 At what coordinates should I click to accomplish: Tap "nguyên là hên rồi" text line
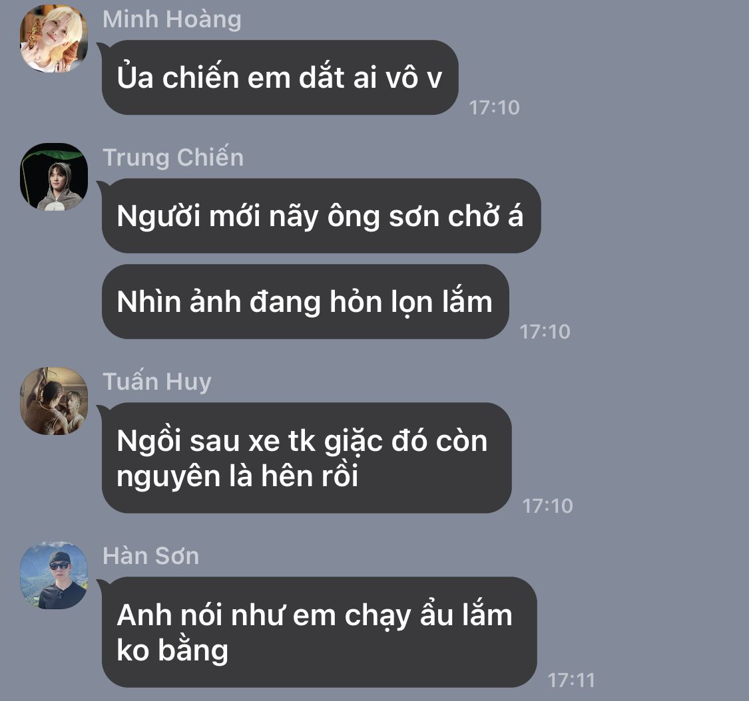click(238, 477)
